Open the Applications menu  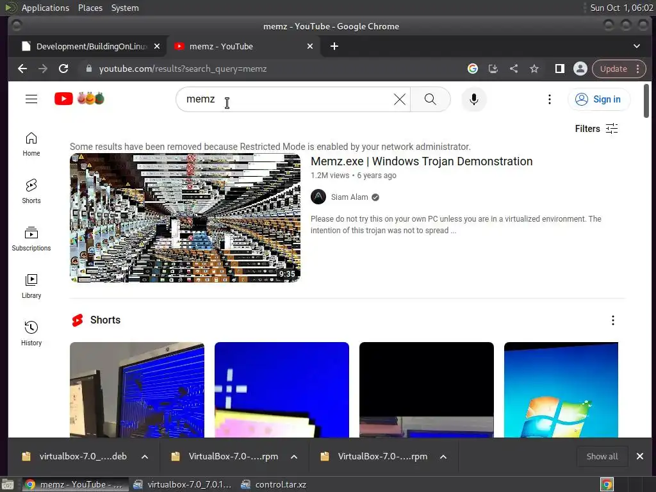pyautogui.click(x=45, y=8)
